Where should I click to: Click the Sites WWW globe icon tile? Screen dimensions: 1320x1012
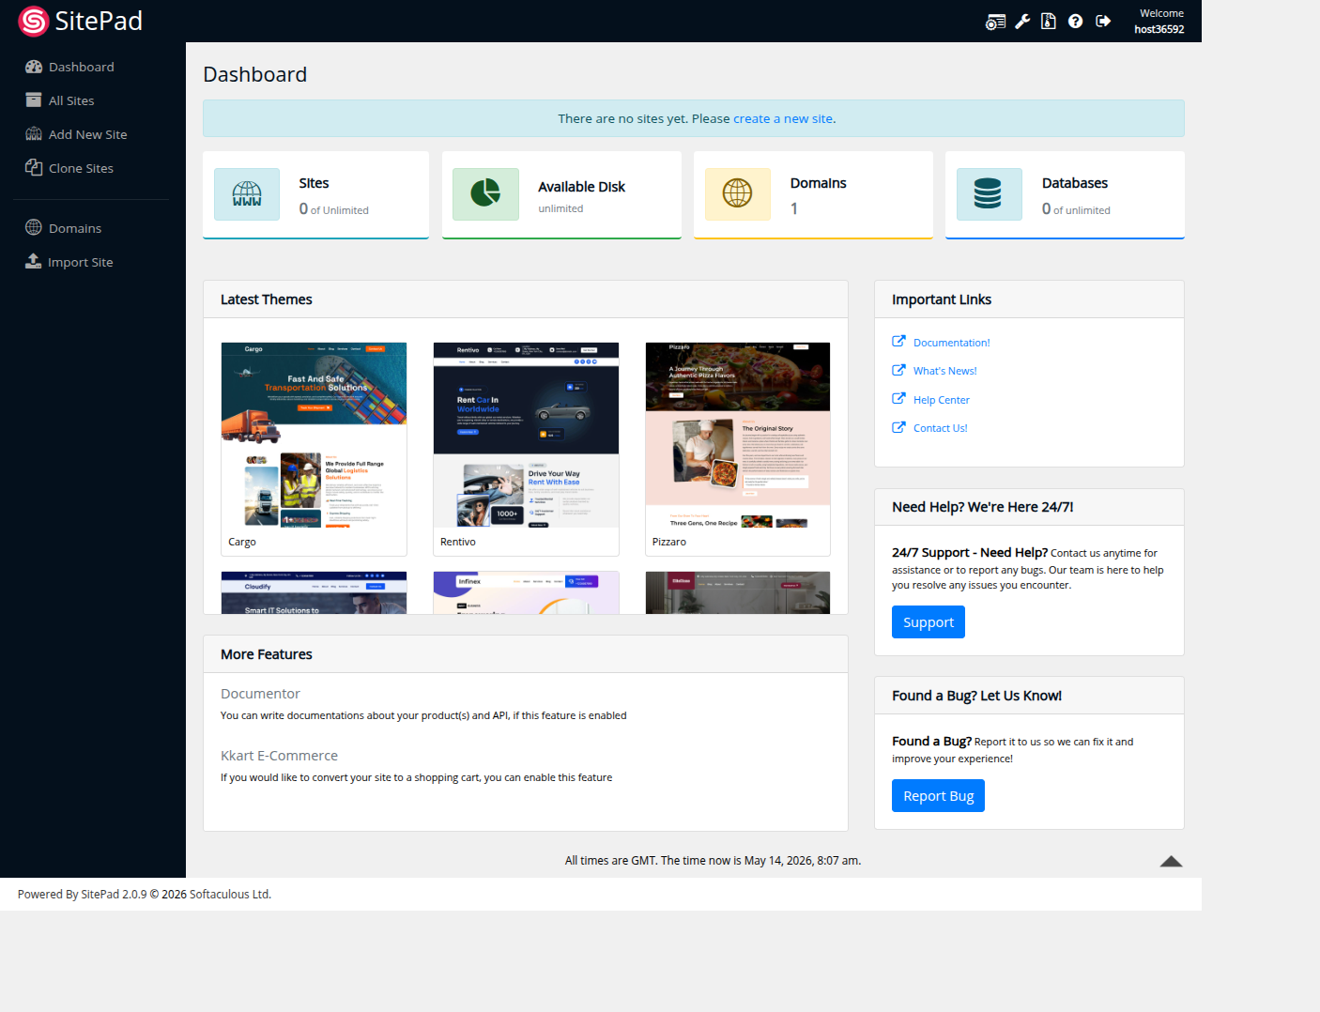pyautogui.click(x=247, y=194)
